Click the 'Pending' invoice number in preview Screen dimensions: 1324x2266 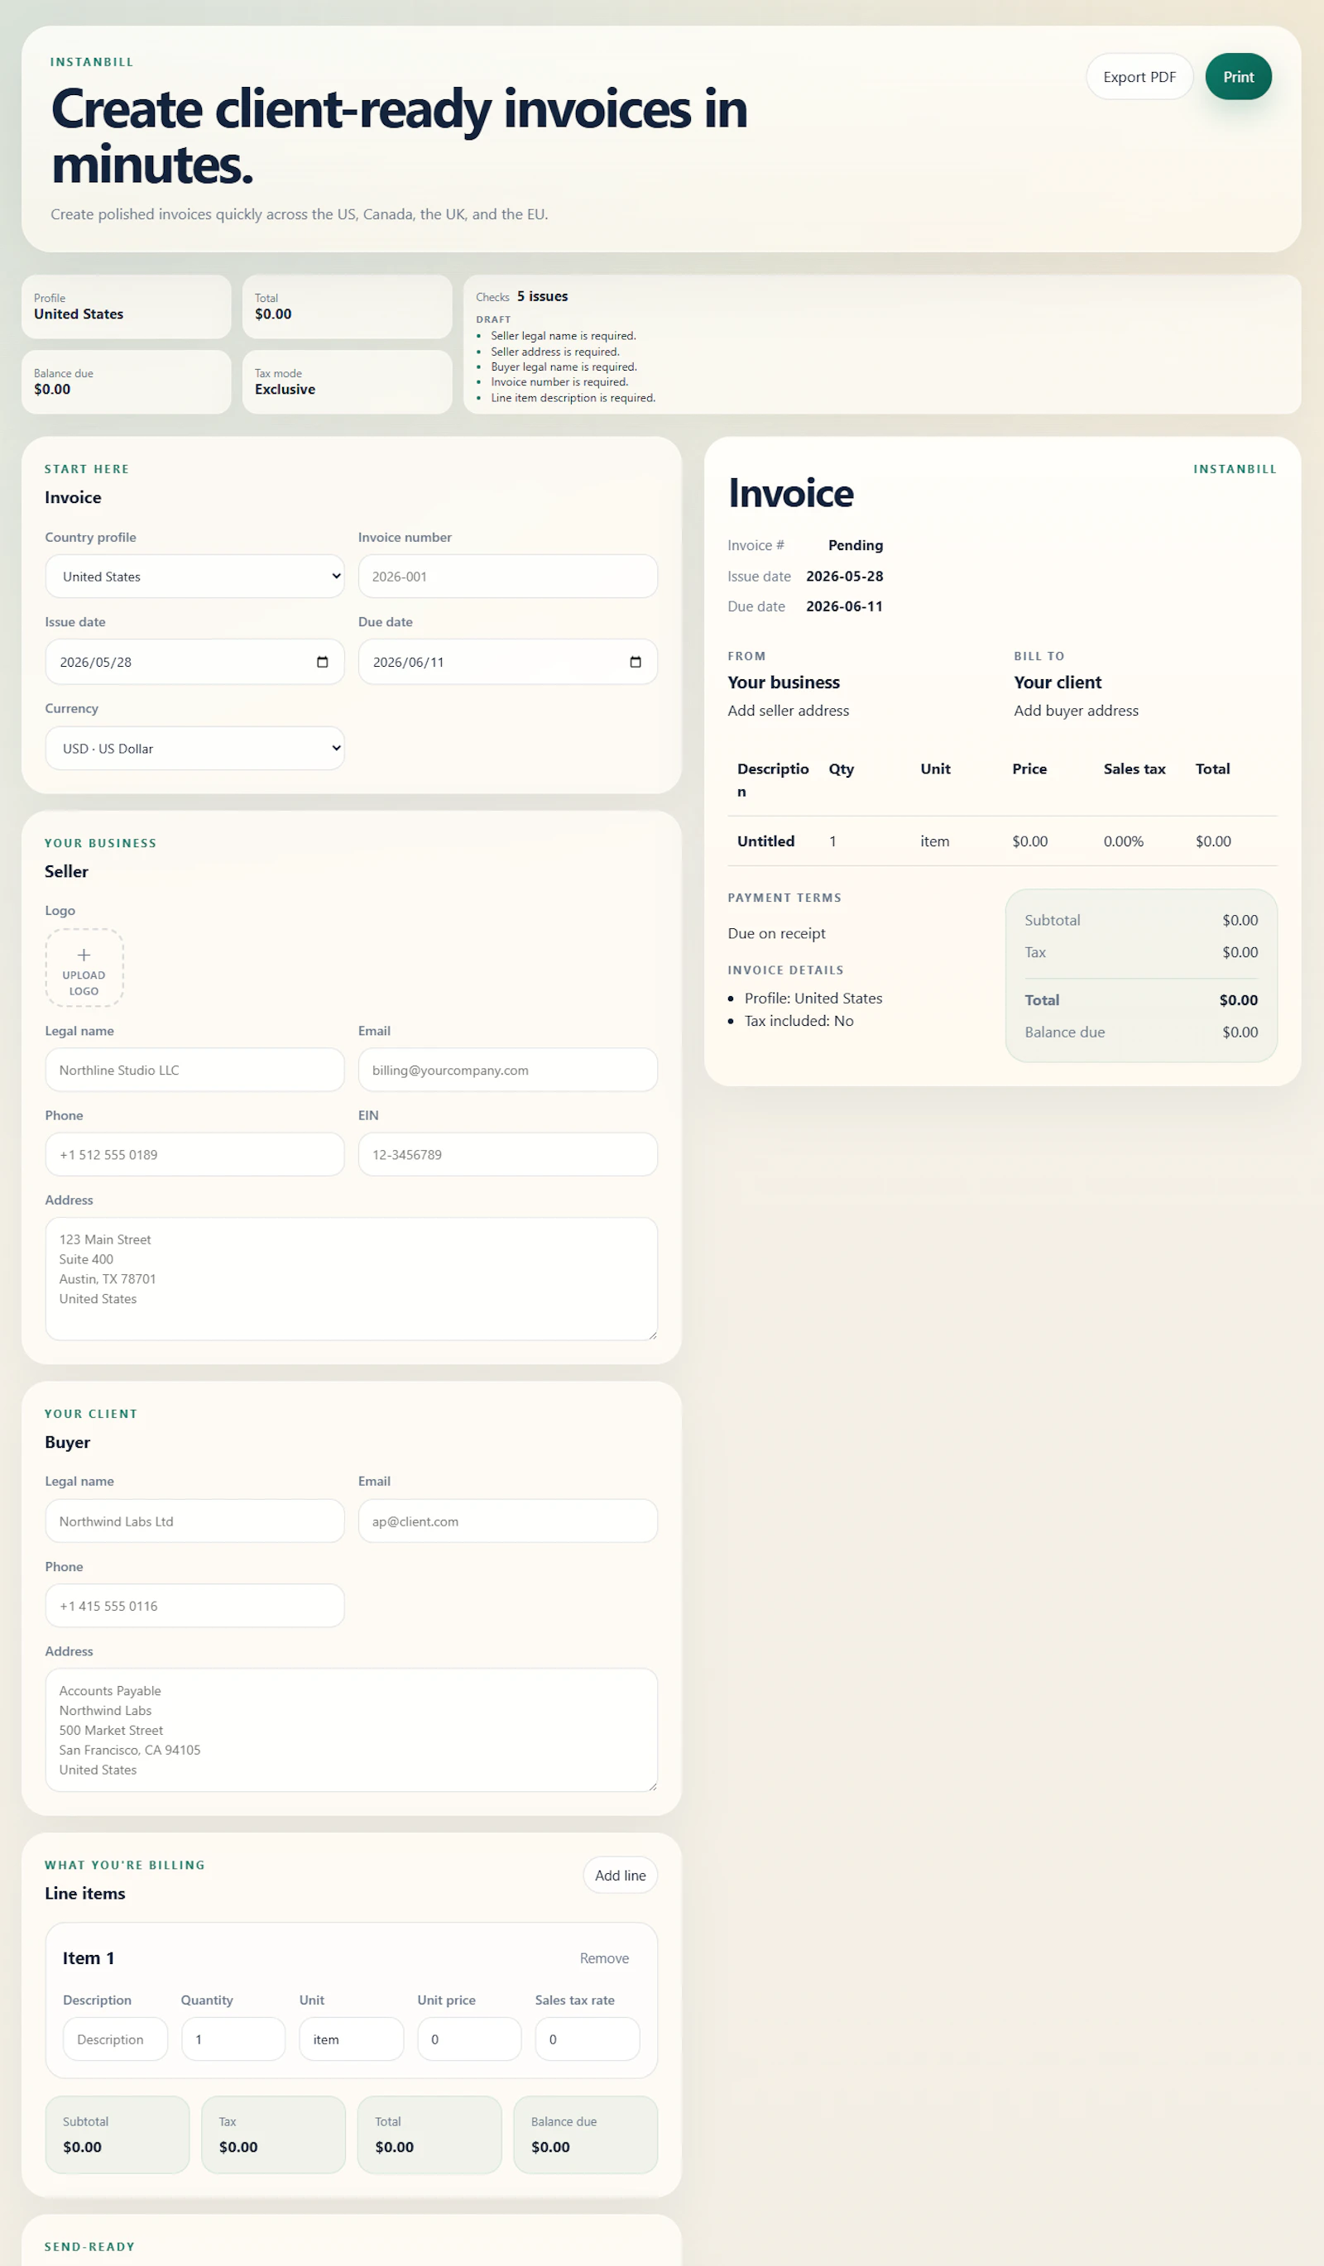point(856,545)
